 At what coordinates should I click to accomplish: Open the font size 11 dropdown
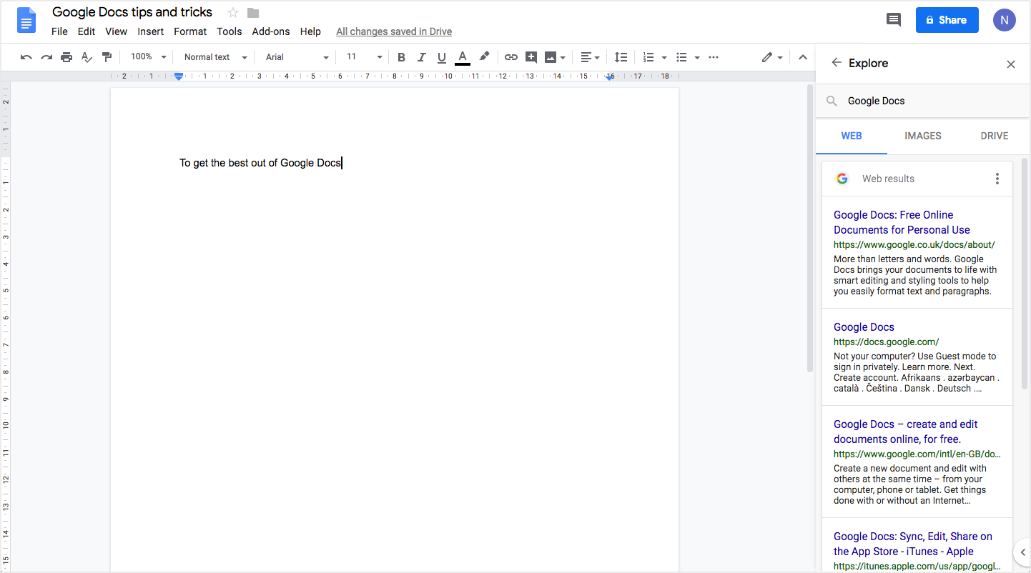coord(364,57)
